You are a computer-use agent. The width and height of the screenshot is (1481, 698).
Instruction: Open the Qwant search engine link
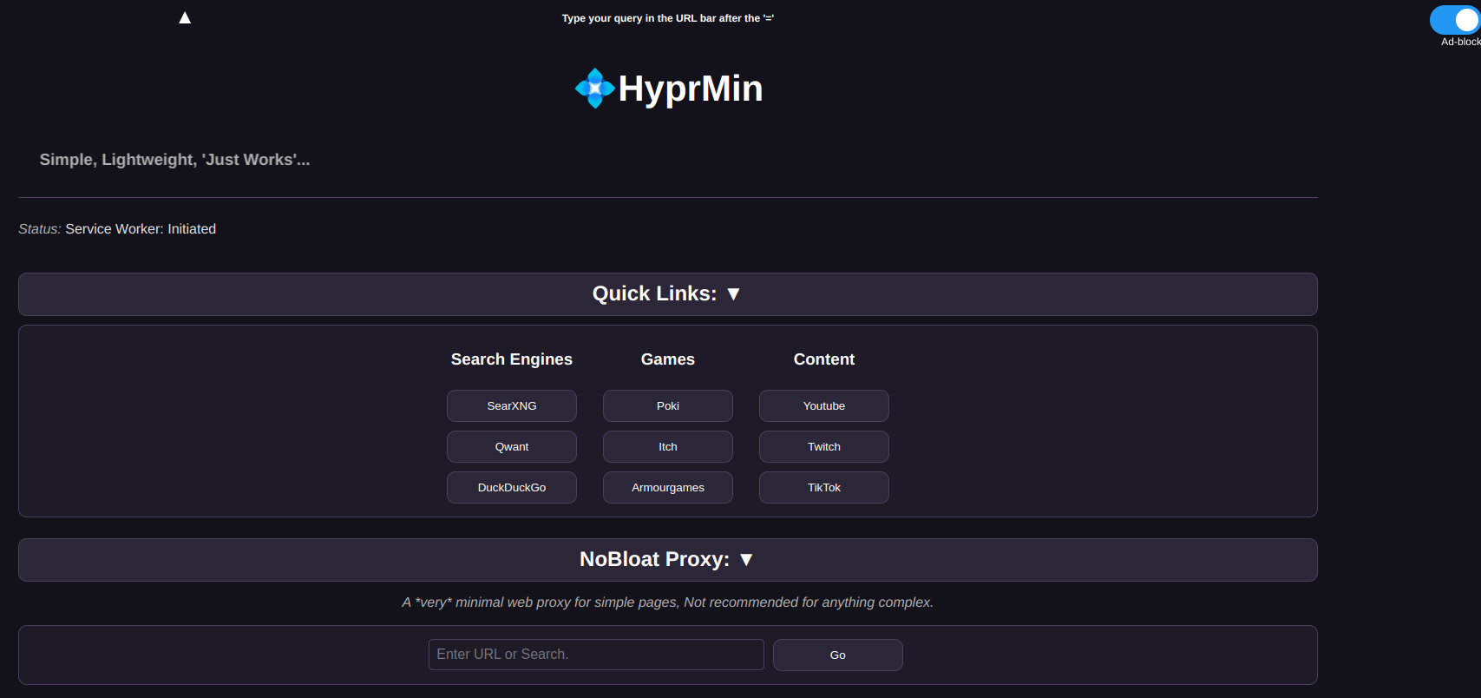[511, 447]
